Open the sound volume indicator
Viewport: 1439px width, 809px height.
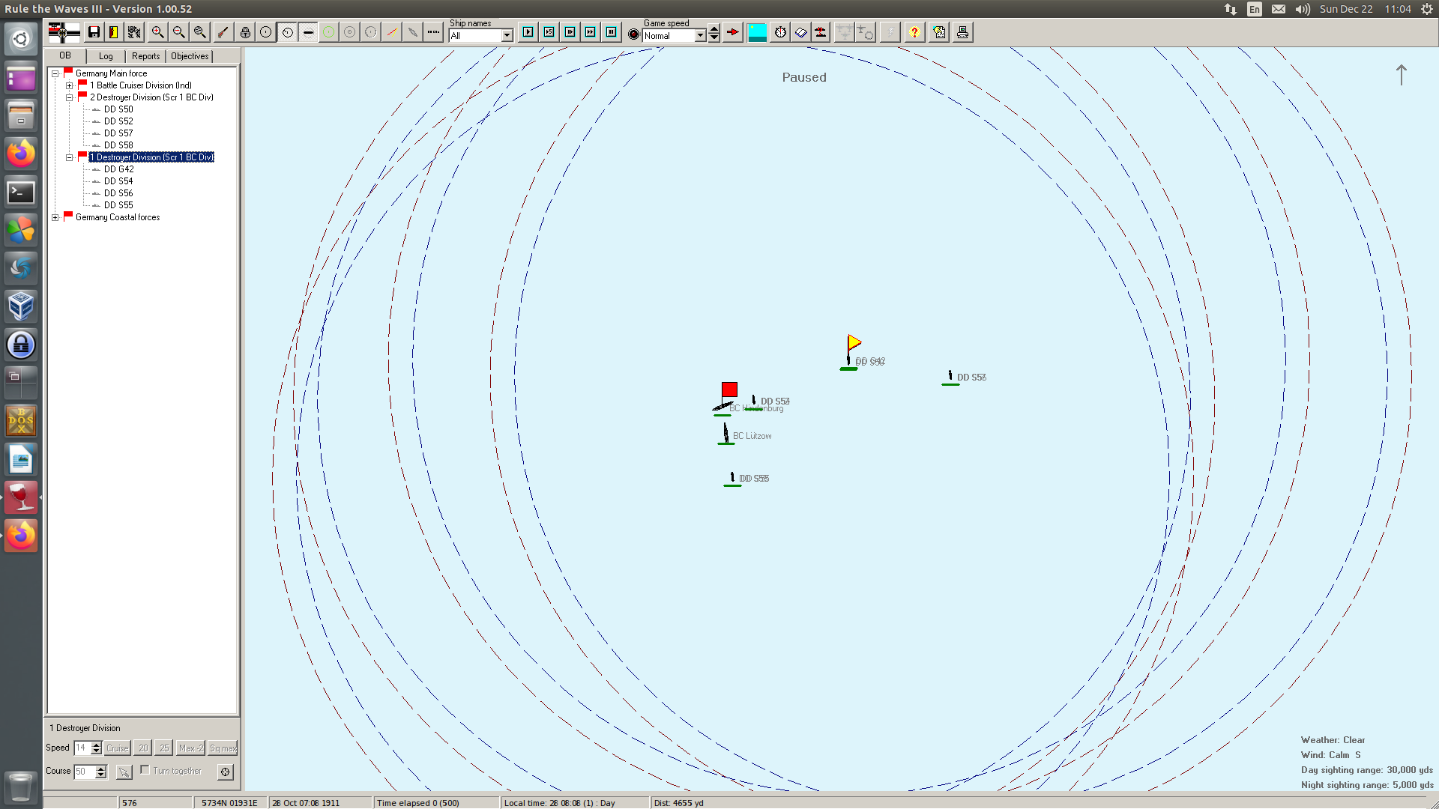[1303, 9]
